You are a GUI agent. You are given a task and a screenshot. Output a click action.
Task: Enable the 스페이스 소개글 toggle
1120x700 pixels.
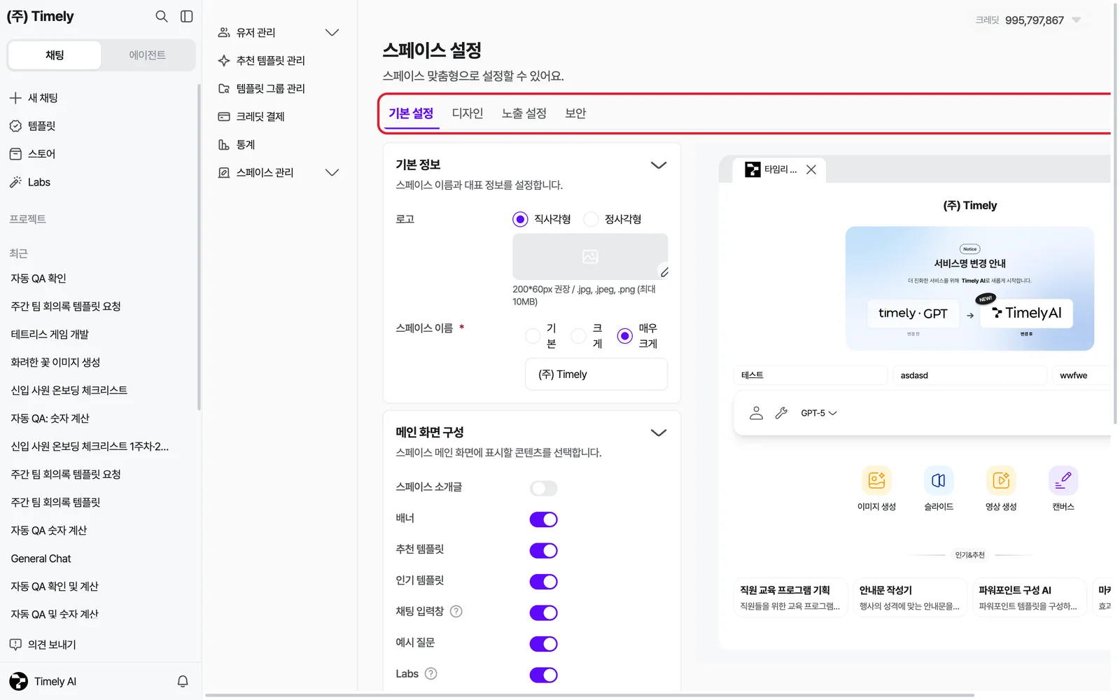(543, 488)
